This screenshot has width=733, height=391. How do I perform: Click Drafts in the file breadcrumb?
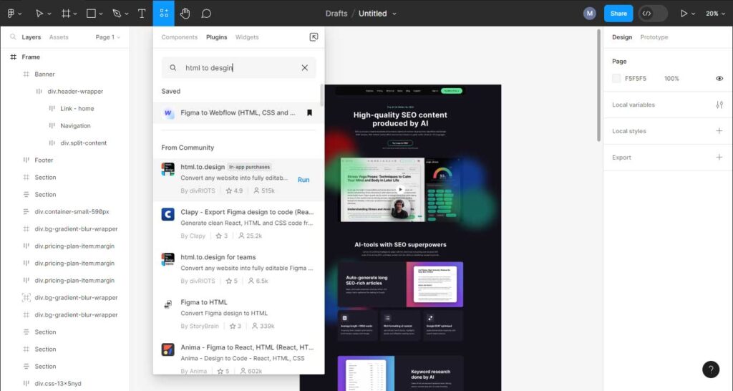point(336,14)
